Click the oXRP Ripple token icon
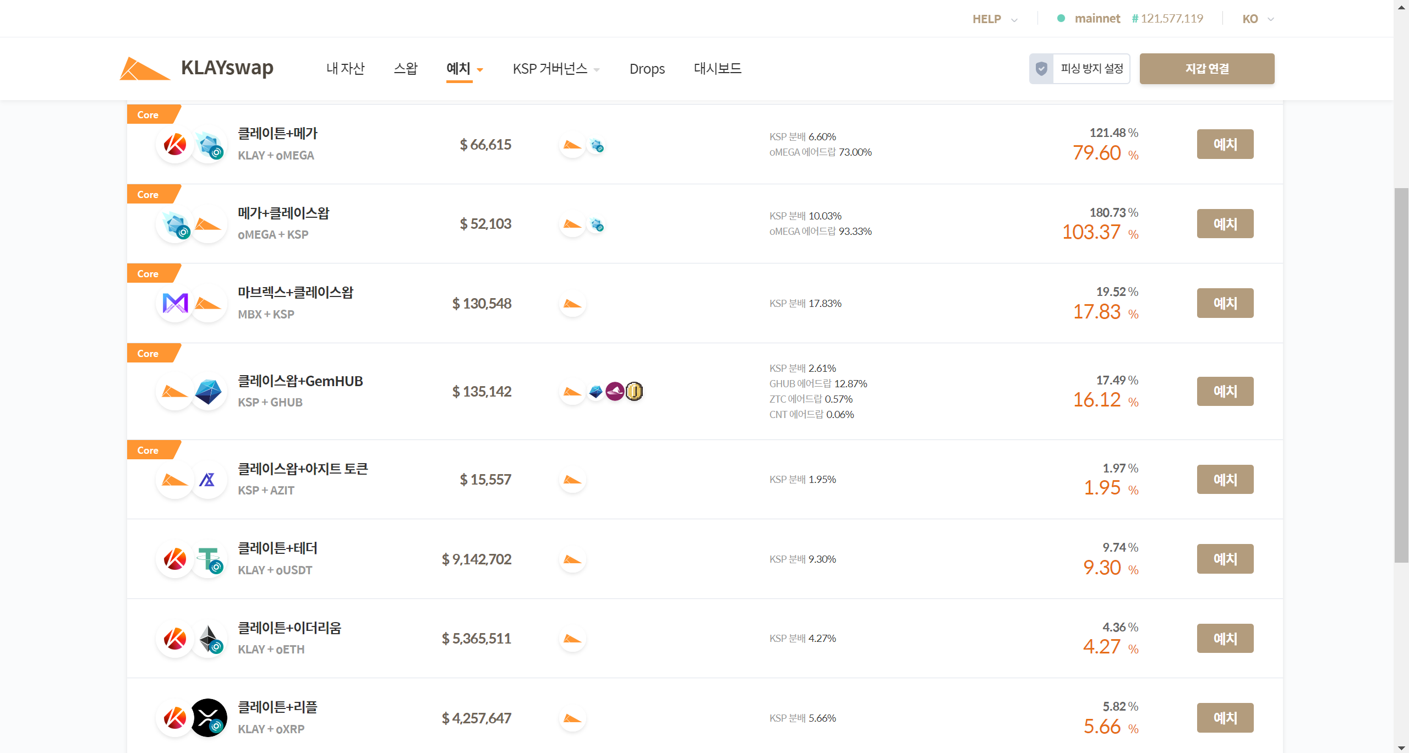This screenshot has height=753, width=1409. pyautogui.click(x=209, y=718)
